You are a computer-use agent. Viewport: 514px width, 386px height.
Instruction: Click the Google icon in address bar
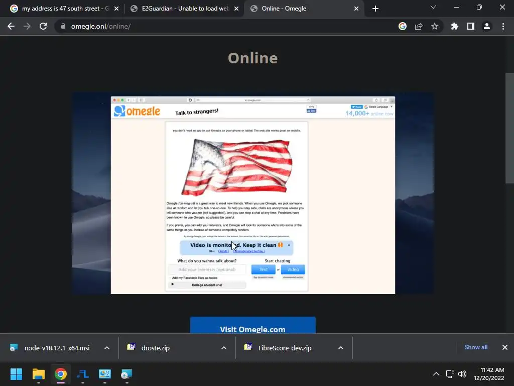403,26
